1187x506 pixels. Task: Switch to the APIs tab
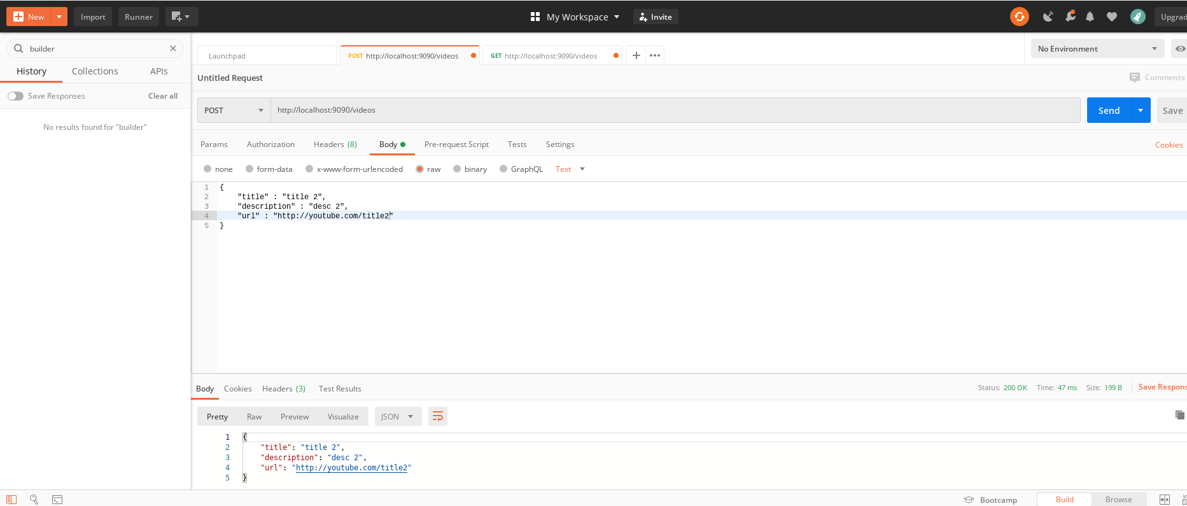[x=159, y=71]
